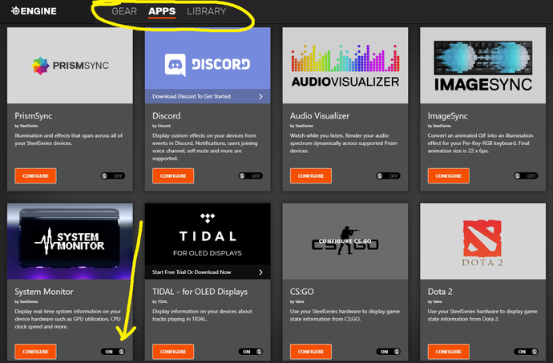The width and height of the screenshot is (553, 363).
Task: Configure the Discord app
Action: [x=173, y=175]
